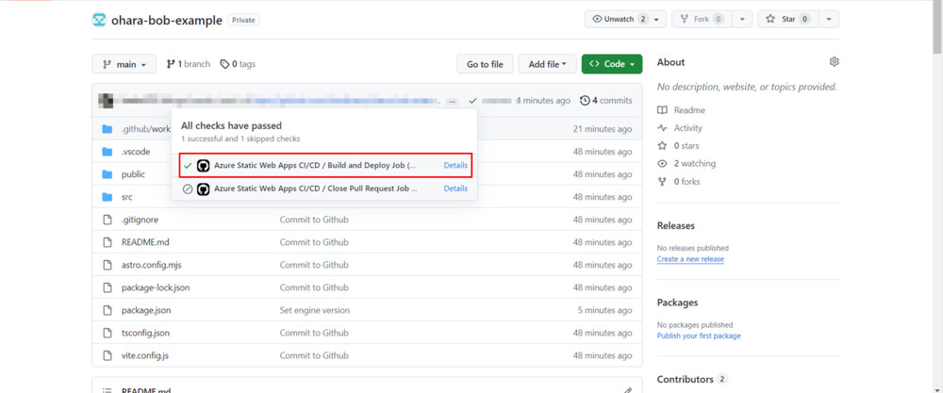This screenshot has width=943, height=393.
Task: Open the main branch dropdown
Action: [124, 64]
